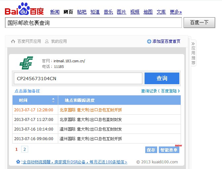
Task: Click the plus icon for 添加至百度首页
Action: point(149,41)
